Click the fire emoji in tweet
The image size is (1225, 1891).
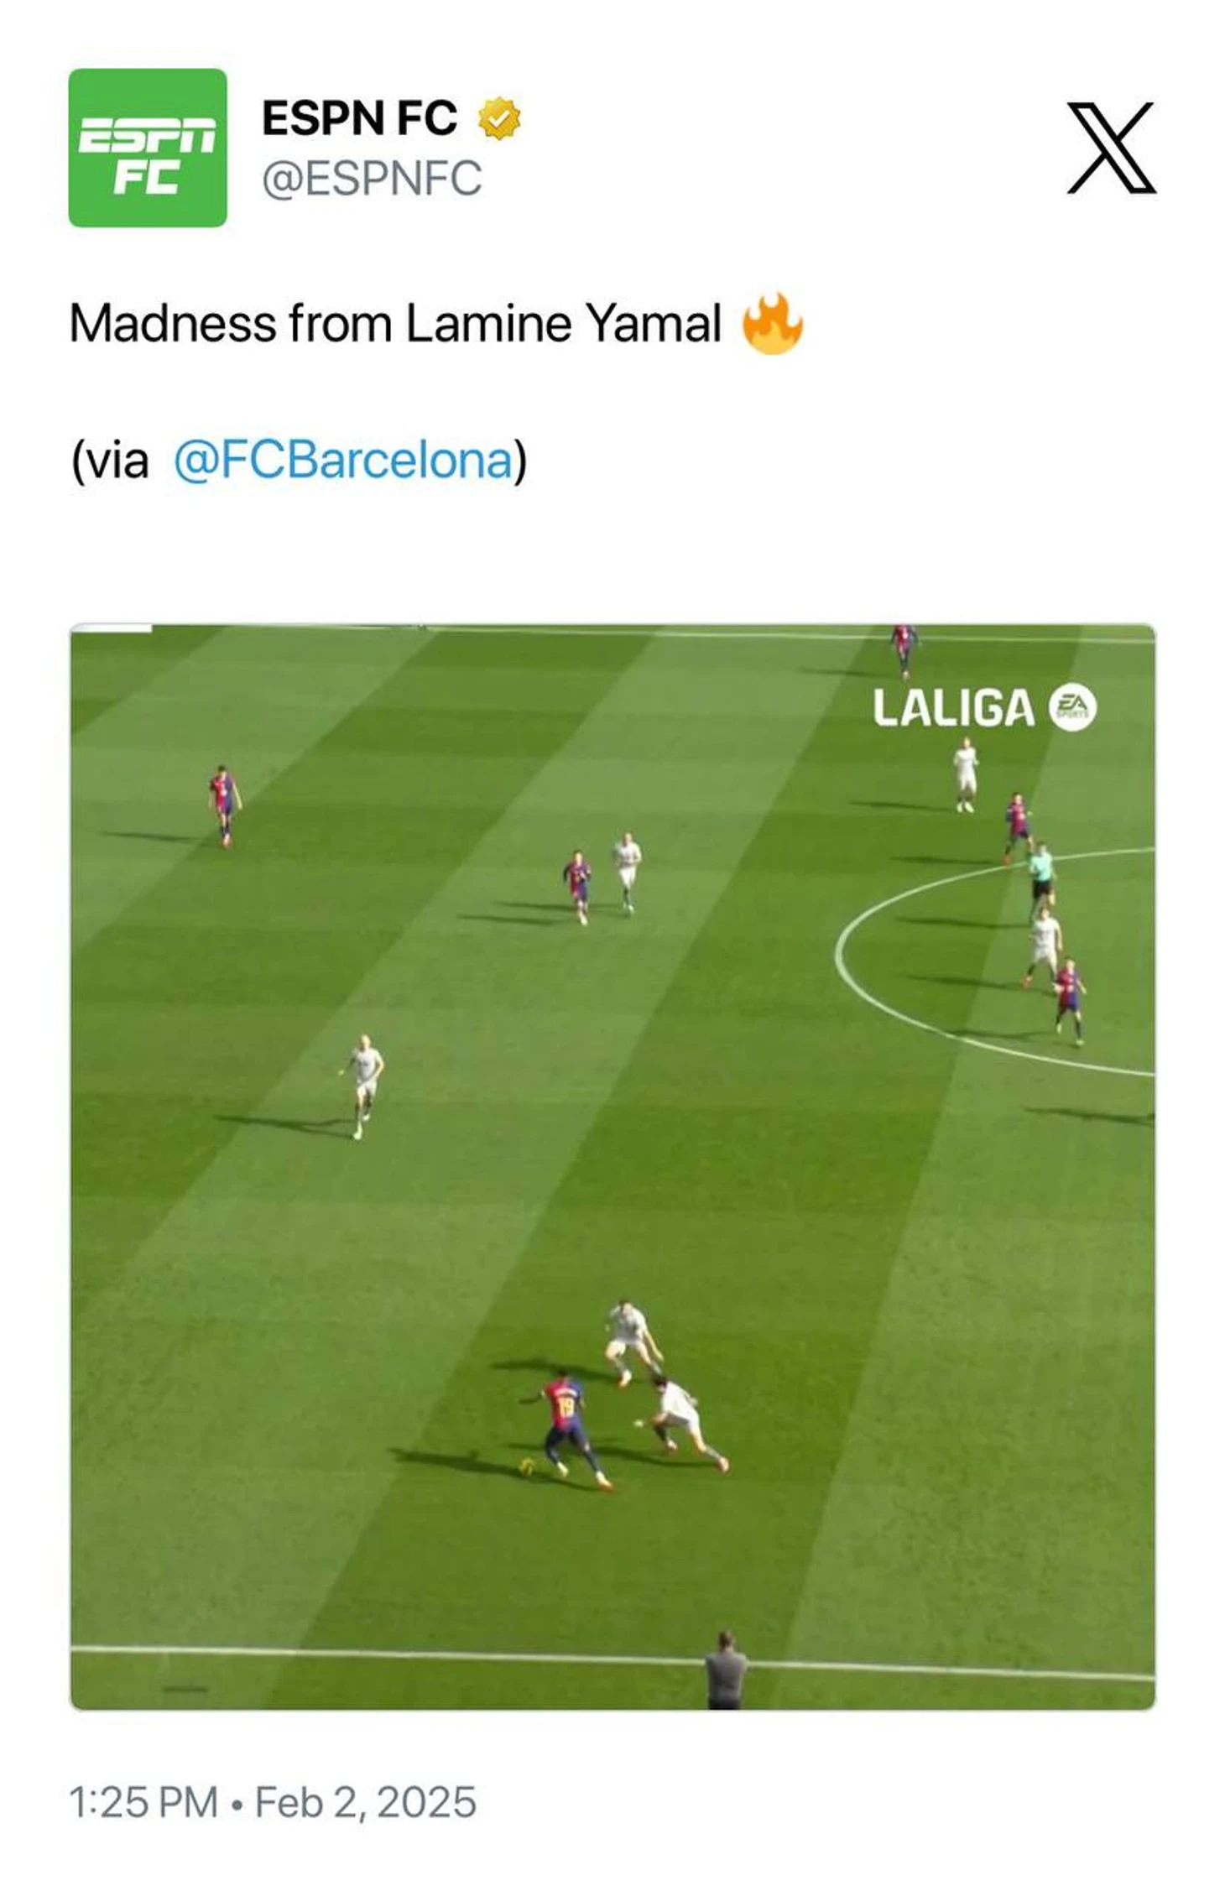point(773,323)
